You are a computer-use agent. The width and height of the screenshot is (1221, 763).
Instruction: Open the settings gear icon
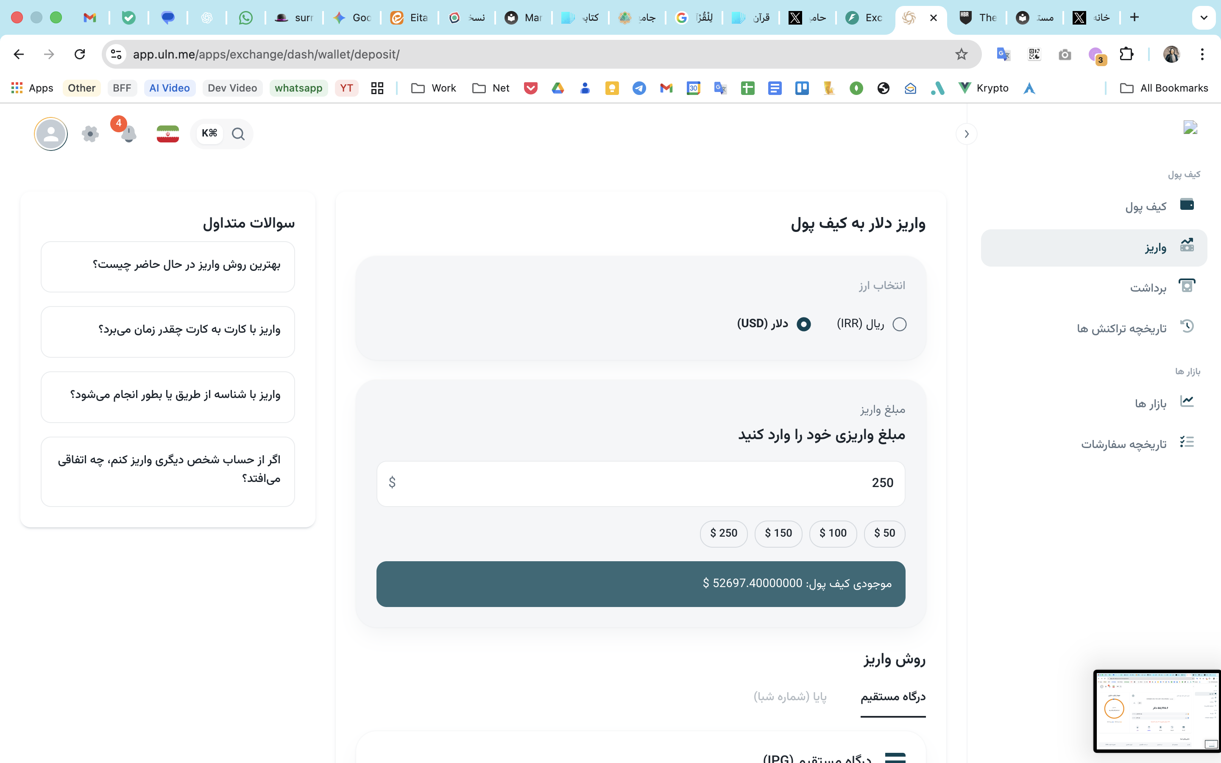point(90,133)
